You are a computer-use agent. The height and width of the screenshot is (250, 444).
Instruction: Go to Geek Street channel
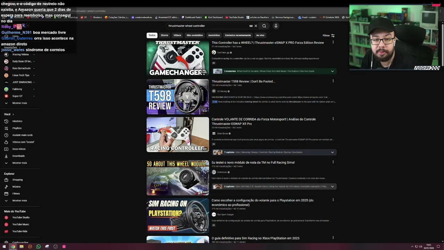coord(222,133)
